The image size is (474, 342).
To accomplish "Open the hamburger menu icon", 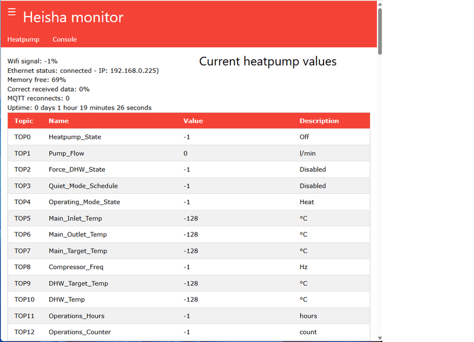I will (12, 12).
